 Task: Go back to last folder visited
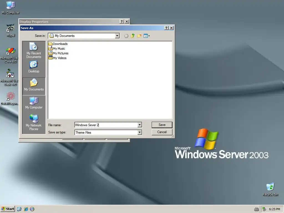(126, 36)
